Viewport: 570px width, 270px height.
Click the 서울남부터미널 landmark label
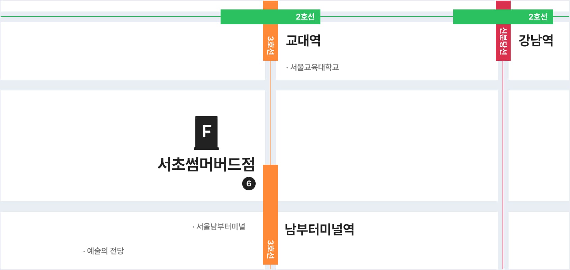click(220, 226)
